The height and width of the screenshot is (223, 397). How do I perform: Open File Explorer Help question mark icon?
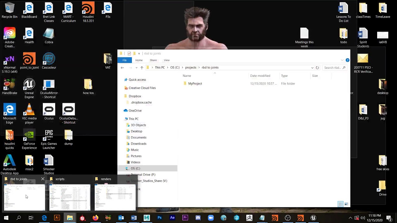[347, 60]
